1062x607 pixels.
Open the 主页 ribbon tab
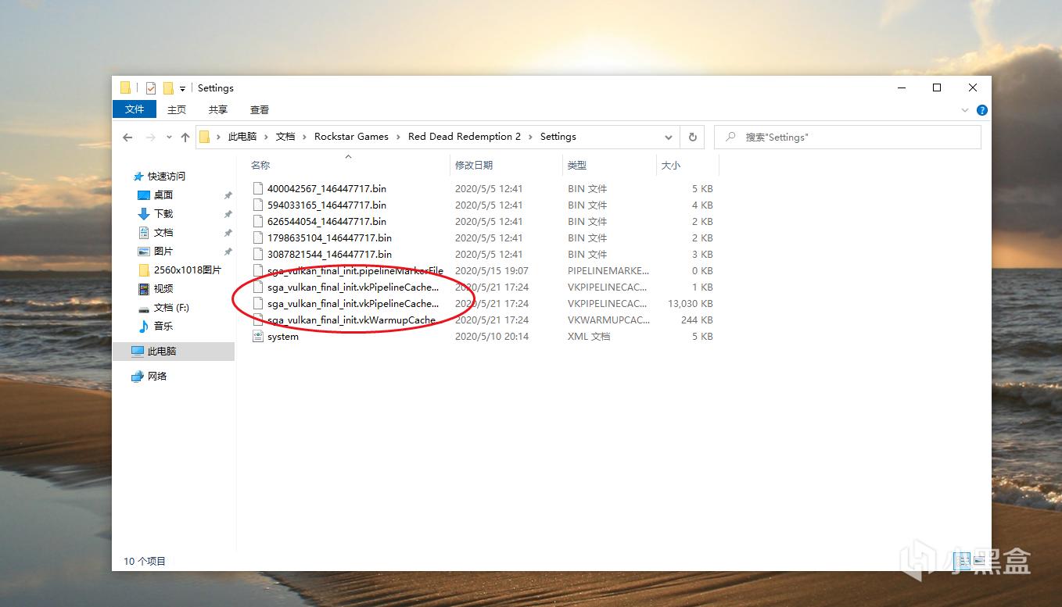click(x=177, y=110)
